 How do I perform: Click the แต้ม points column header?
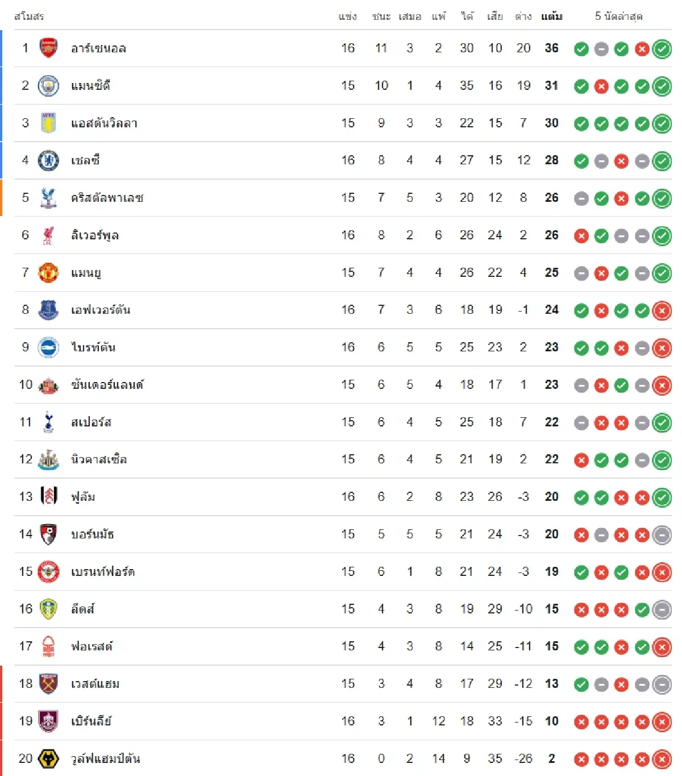coord(551,16)
